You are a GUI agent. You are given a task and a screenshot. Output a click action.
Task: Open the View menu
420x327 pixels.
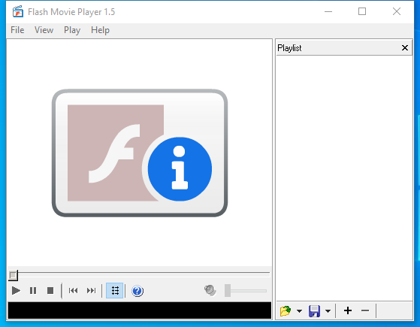coord(44,30)
